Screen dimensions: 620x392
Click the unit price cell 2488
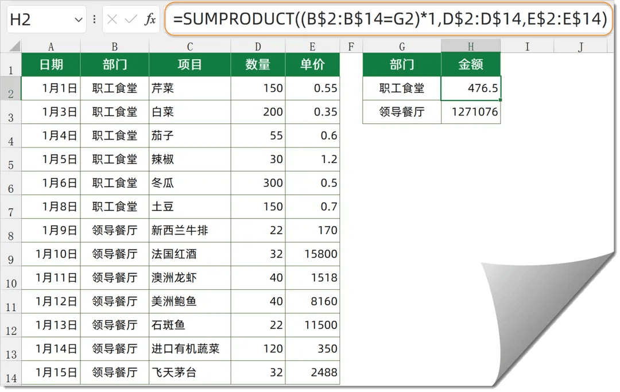coord(312,372)
